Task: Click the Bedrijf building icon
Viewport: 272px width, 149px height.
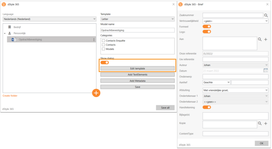Action: (10, 27)
